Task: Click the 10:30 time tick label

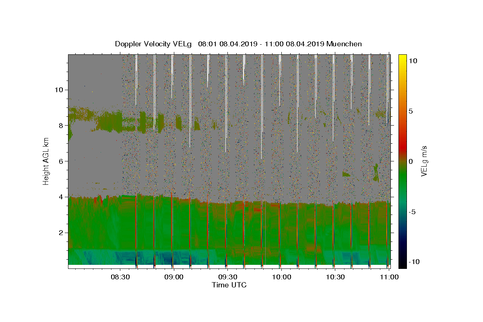Action: pos(335,277)
